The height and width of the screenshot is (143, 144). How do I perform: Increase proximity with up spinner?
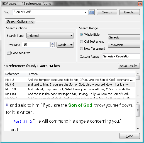[x=53, y=43]
